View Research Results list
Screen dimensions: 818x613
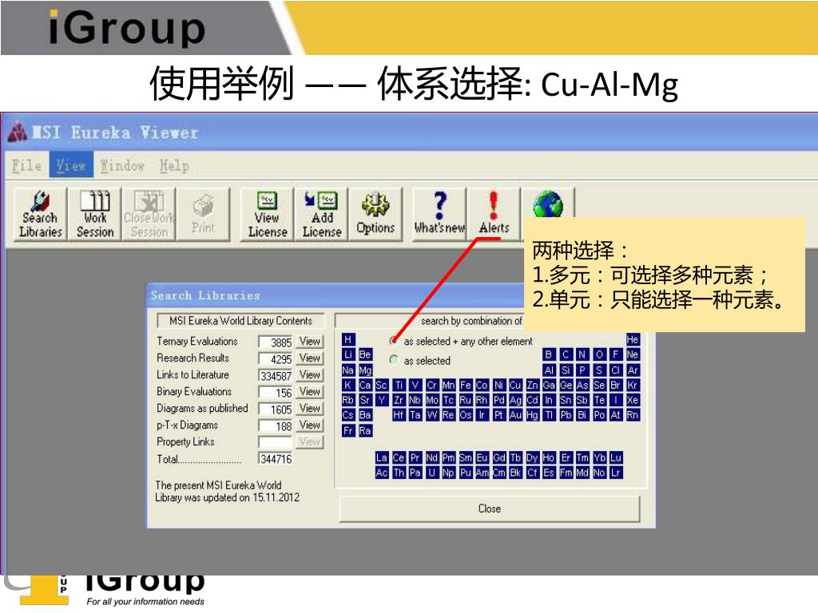pyautogui.click(x=310, y=358)
